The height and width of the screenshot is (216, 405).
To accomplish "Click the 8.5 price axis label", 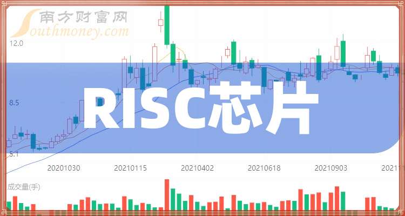I will pyautogui.click(x=14, y=103).
